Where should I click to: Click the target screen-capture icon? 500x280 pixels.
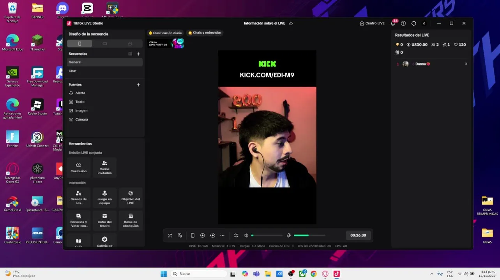point(212,235)
